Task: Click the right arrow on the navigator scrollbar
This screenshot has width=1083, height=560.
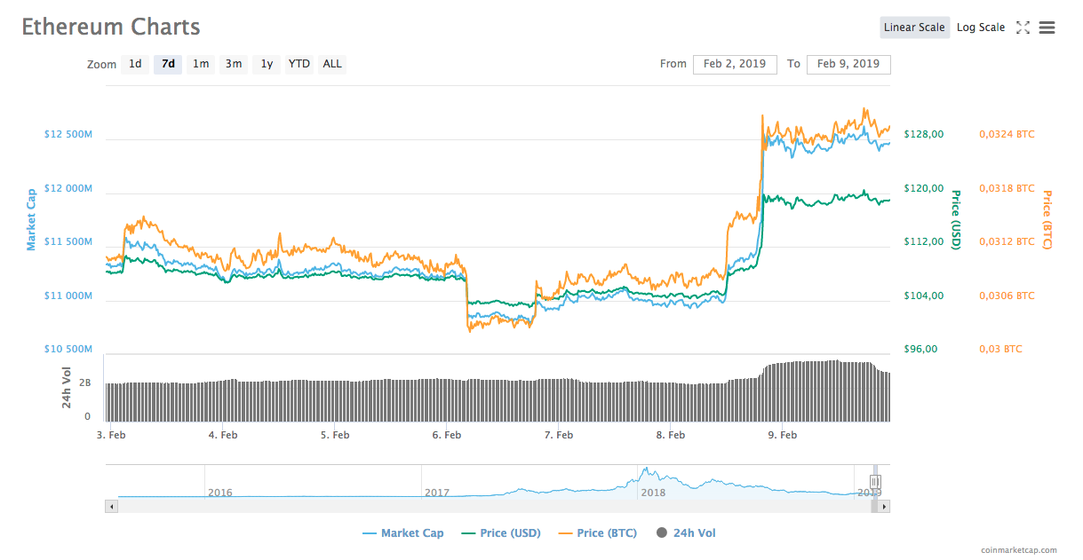Action: pos(885,506)
